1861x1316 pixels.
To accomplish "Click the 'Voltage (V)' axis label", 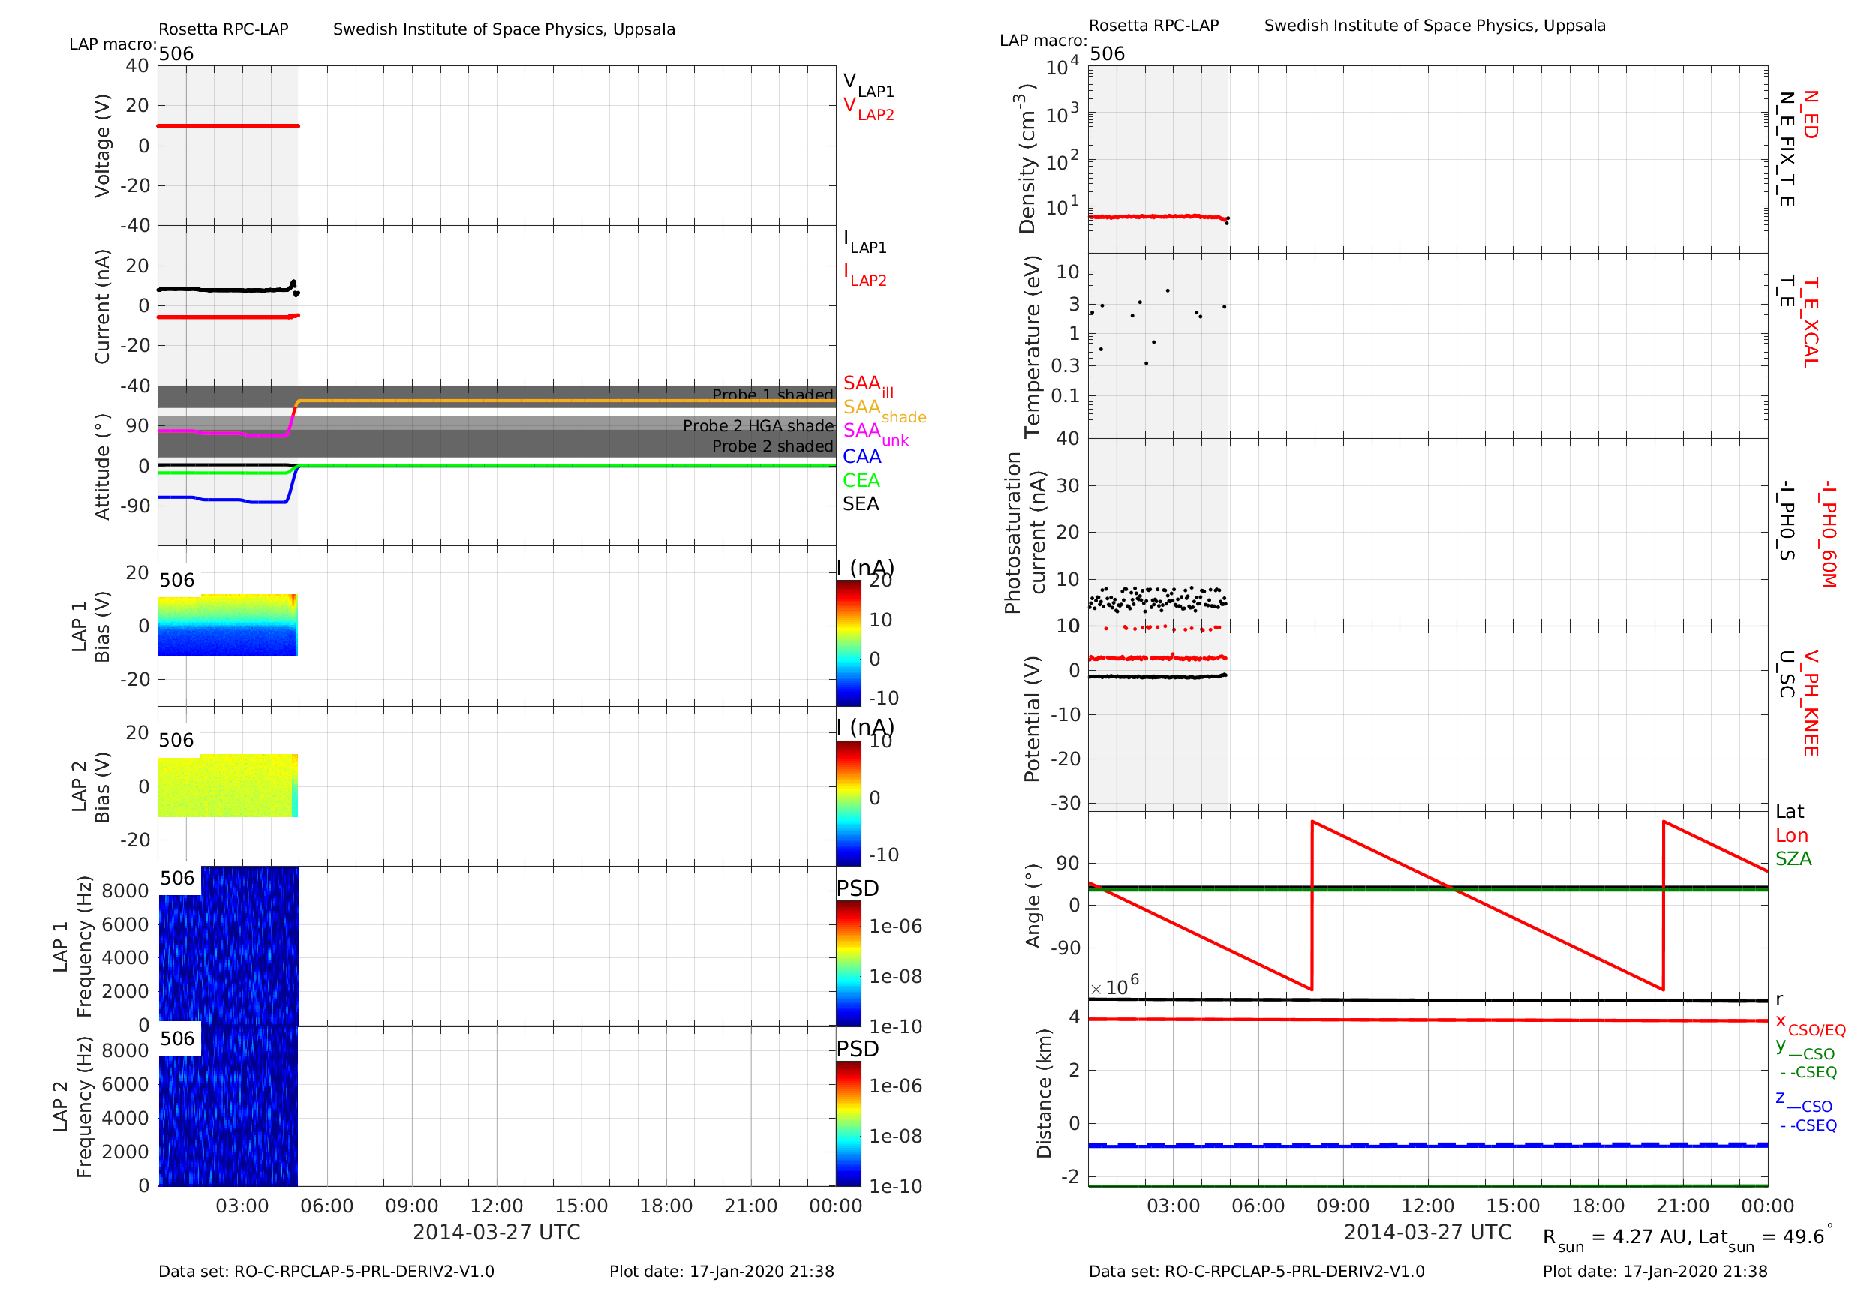I will [x=102, y=146].
